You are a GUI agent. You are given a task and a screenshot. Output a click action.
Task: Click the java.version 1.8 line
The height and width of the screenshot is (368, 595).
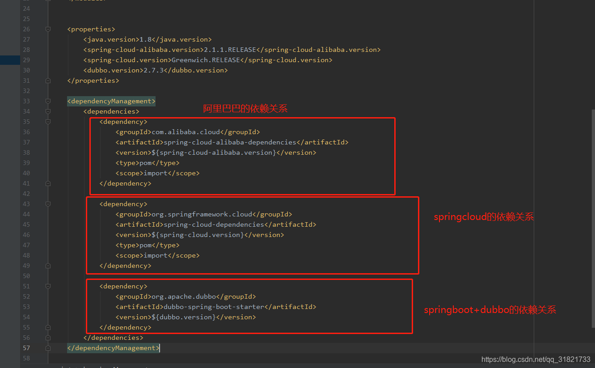pos(147,39)
